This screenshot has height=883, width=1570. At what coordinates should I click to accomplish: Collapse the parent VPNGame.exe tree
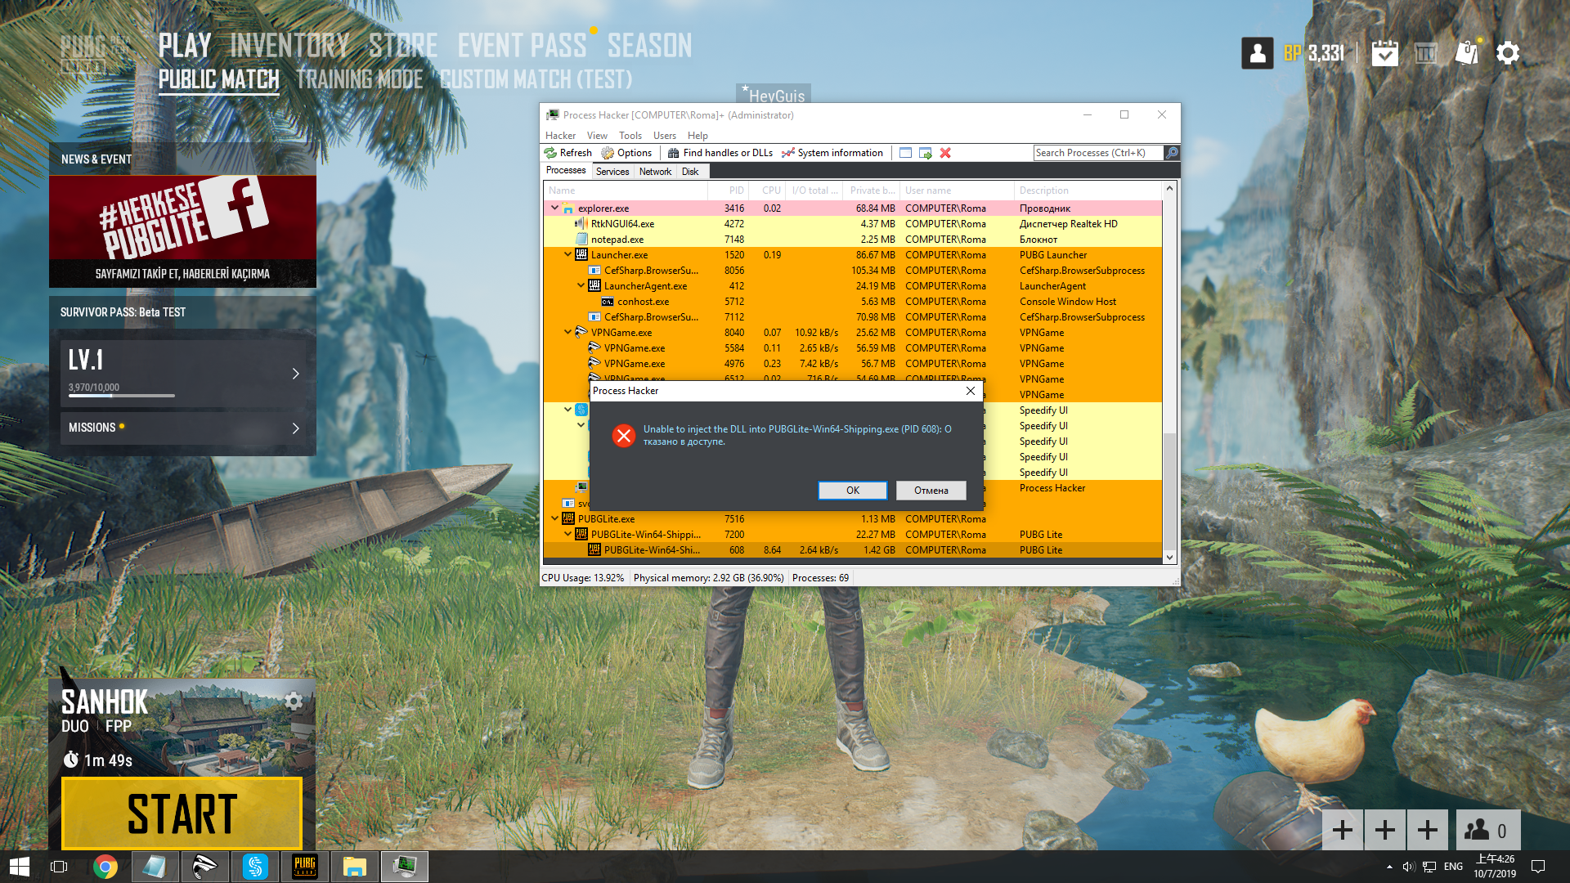567,332
